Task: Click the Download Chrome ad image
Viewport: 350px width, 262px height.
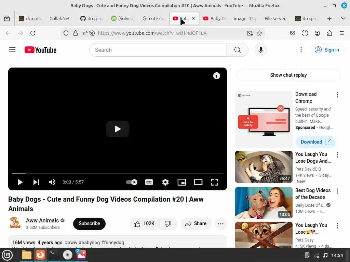Action: tap(264, 119)
